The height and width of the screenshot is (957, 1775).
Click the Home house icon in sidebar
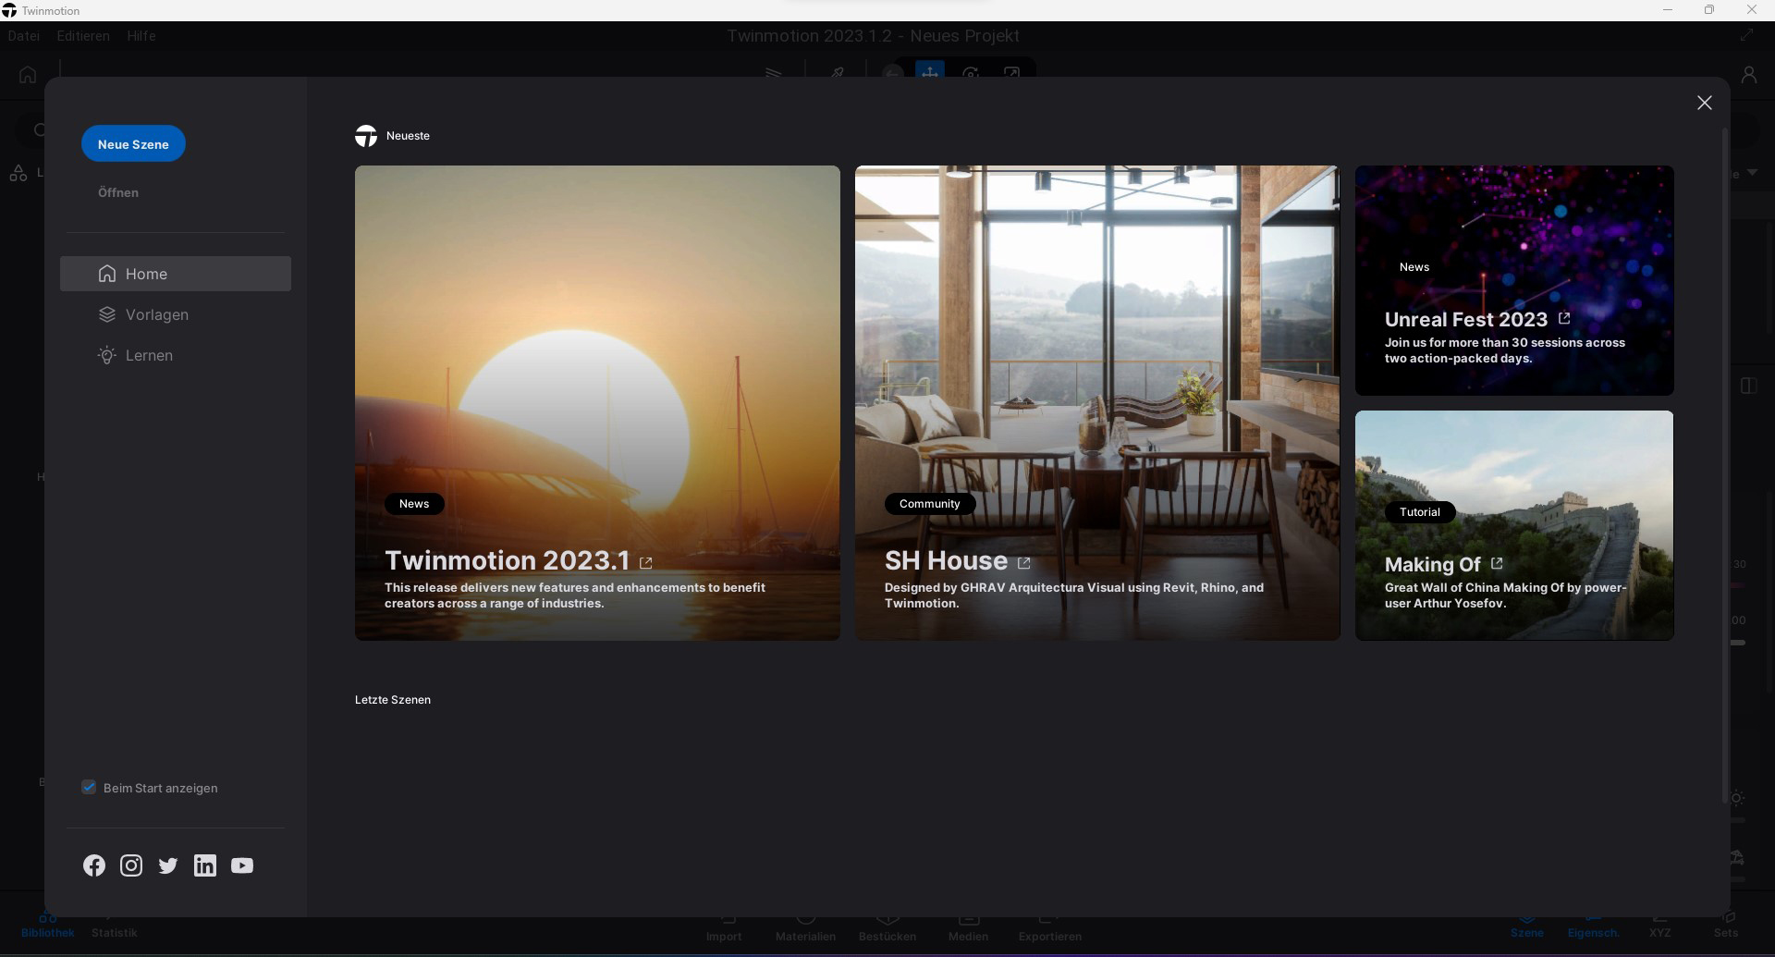pos(107,274)
